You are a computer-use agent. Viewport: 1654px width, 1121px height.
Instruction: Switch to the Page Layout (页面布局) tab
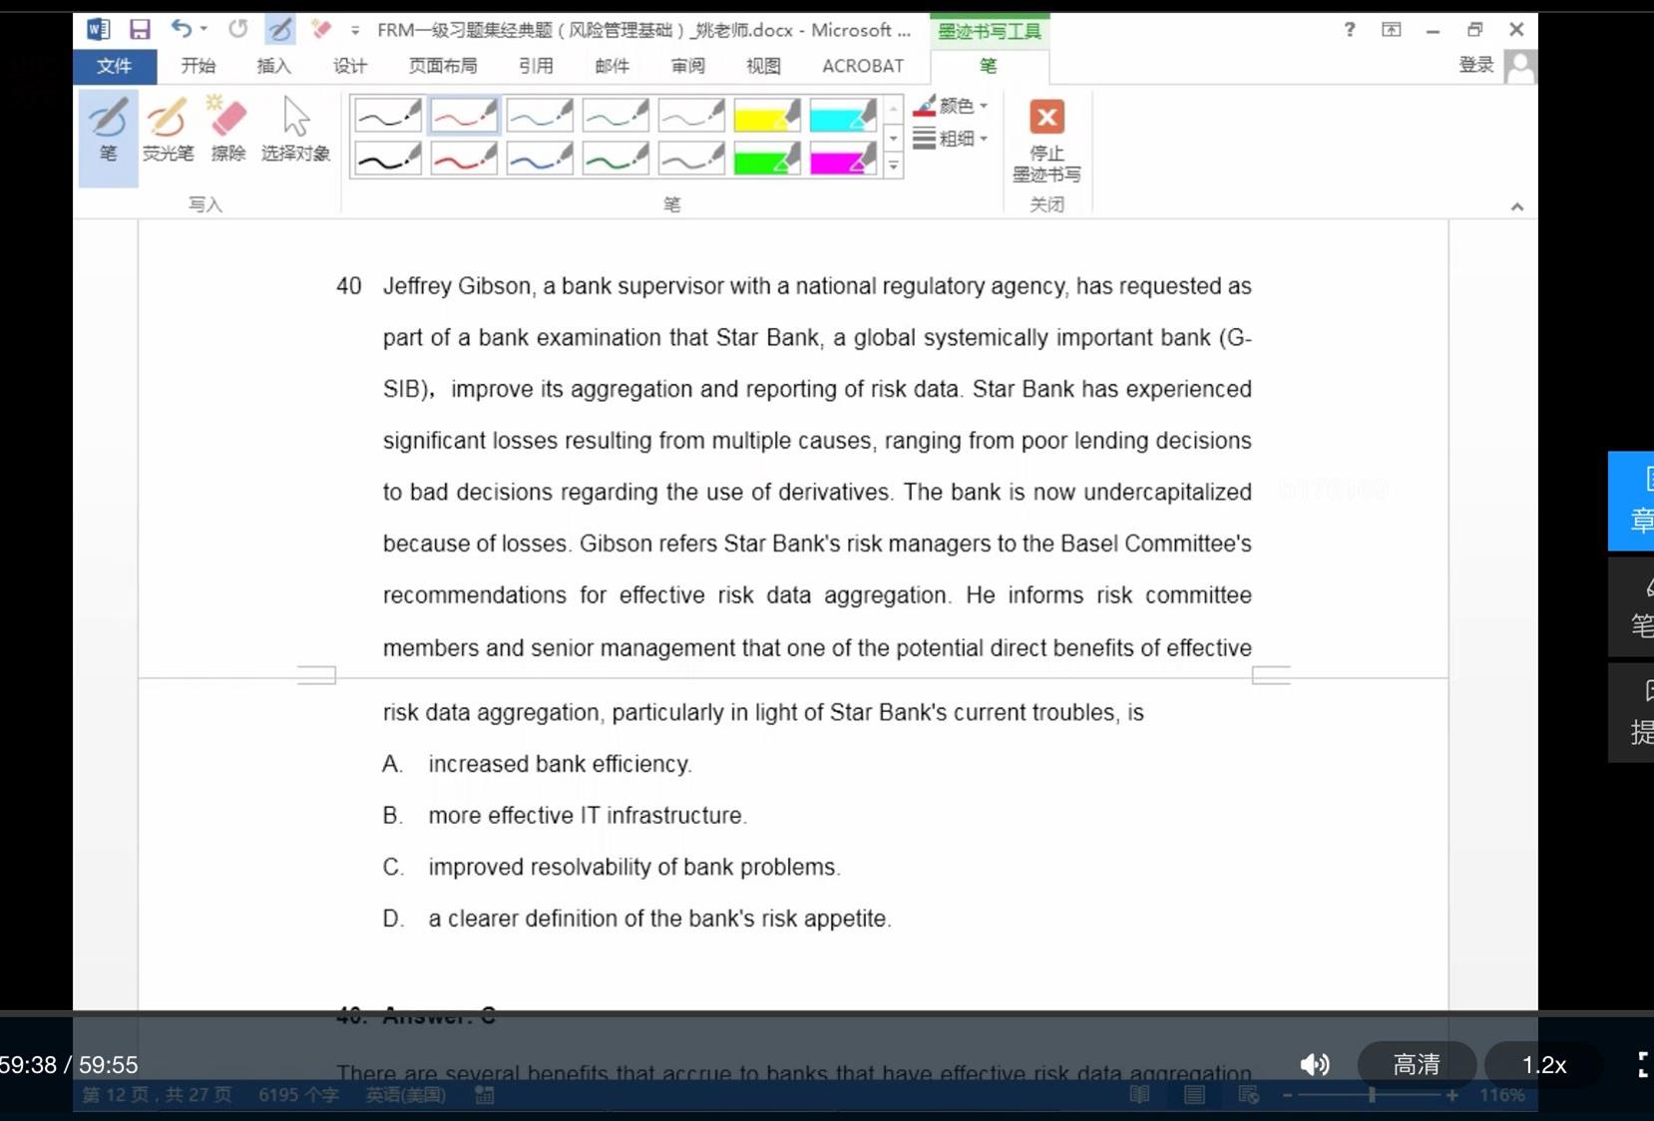(443, 66)
